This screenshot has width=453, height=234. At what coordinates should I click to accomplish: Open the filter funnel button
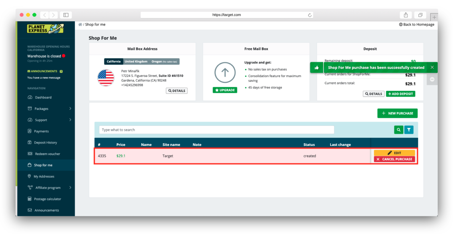(409, 130)
